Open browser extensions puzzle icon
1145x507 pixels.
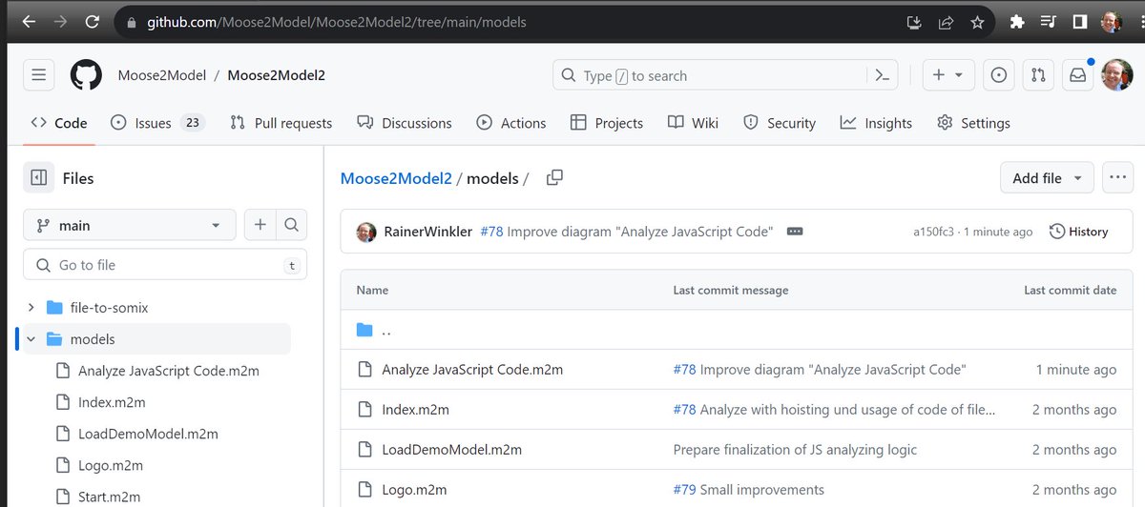tap(1017, 22)
